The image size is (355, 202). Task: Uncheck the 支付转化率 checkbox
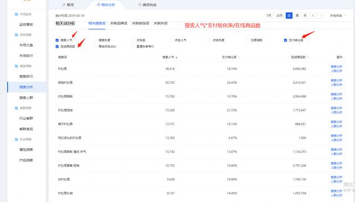(x=285, y=41)
